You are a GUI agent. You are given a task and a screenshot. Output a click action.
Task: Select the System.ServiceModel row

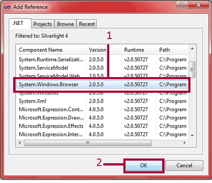102,68
